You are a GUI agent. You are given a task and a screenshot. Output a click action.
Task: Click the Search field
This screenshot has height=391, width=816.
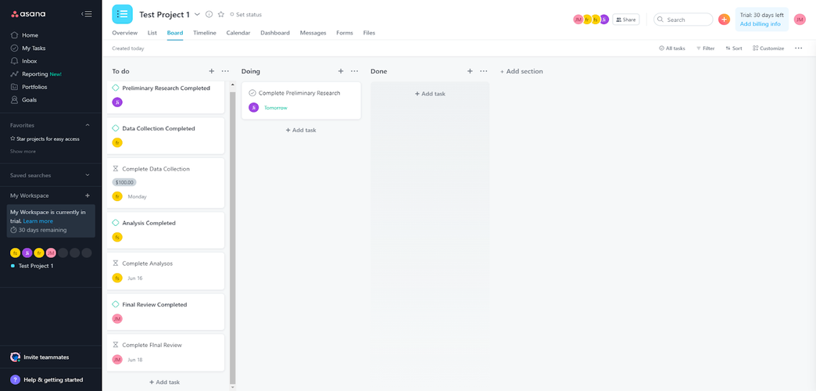(x=683, y=20)
